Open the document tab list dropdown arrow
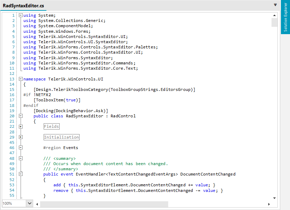The image size is (290, 210). point(275,5)
